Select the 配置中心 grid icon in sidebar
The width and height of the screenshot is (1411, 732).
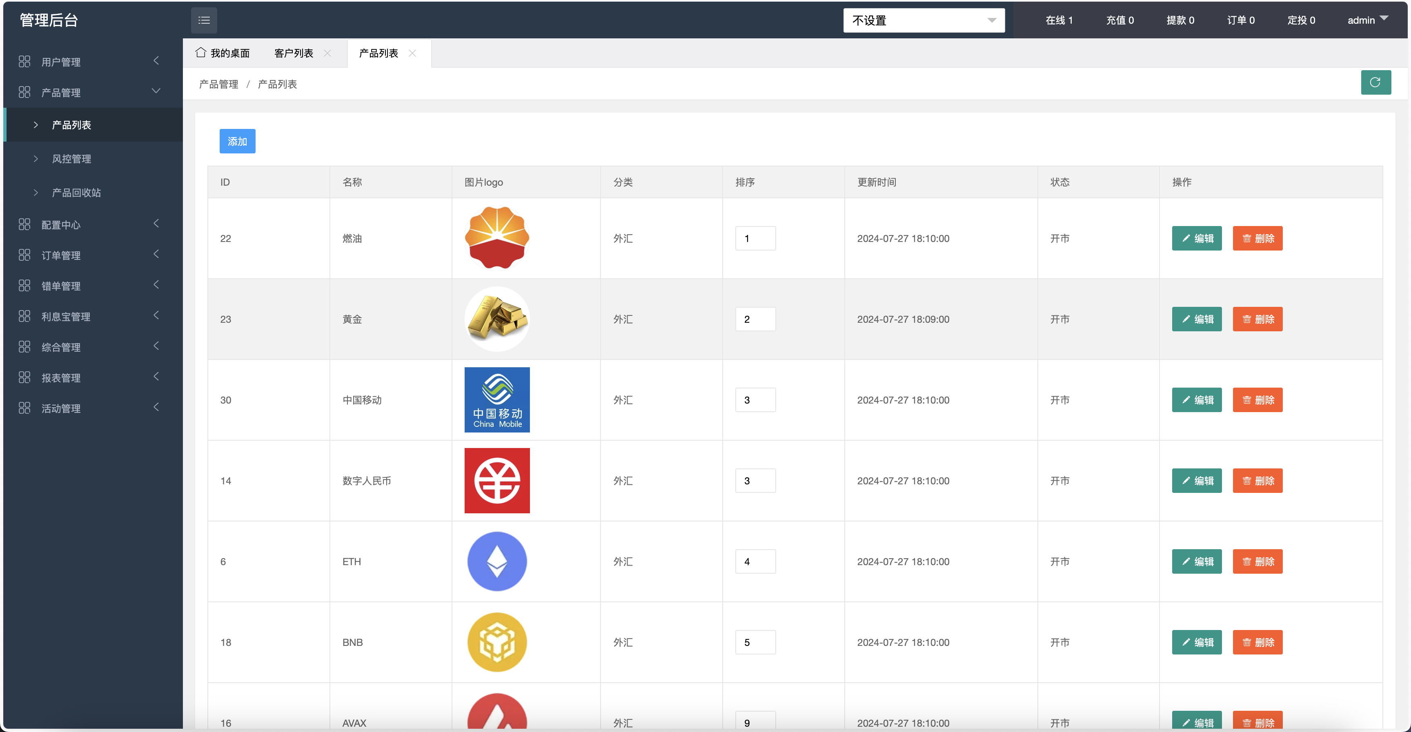pos(24,224)
